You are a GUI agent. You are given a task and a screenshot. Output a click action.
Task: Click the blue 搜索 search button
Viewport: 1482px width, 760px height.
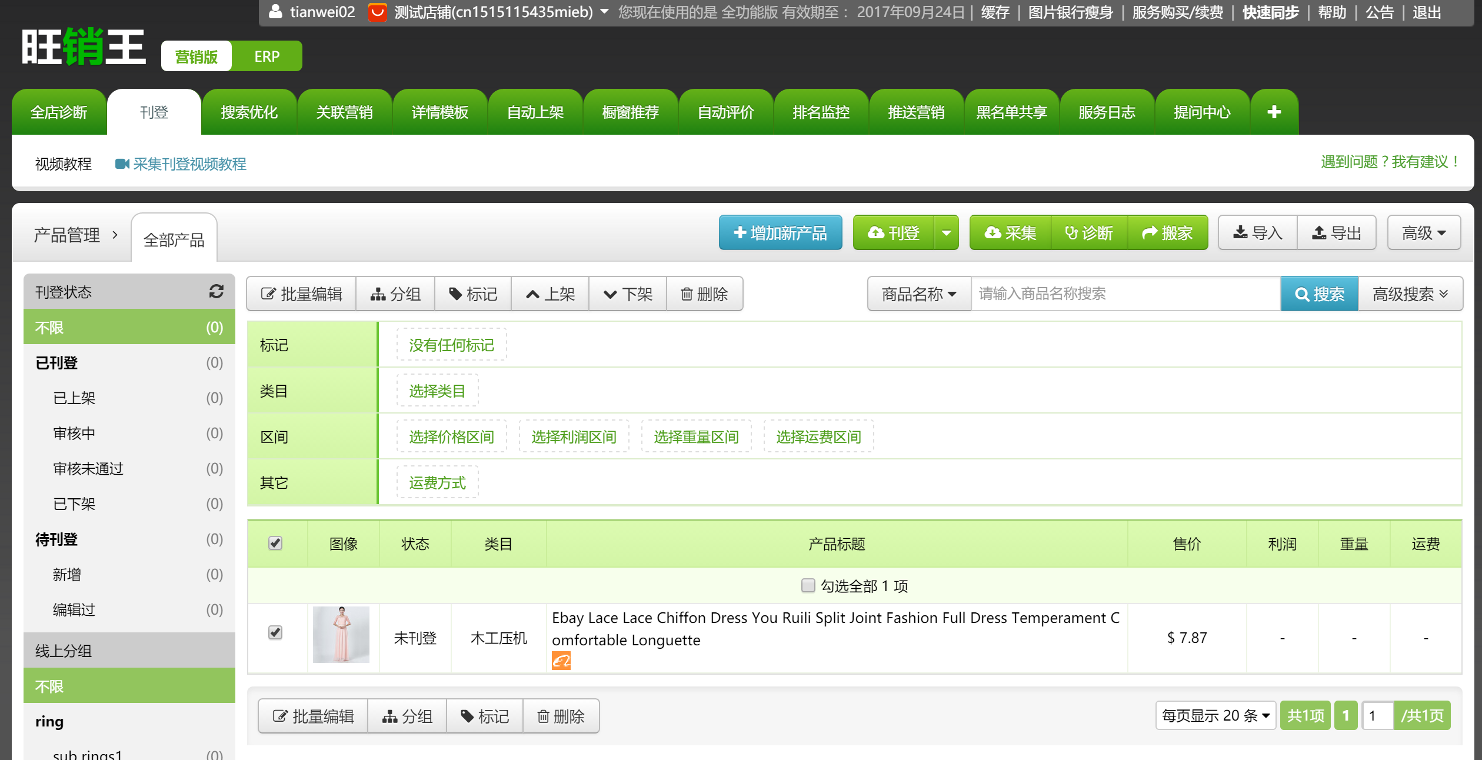tap(1320, 294)
